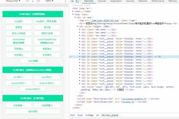Select html in the breadcrumb bar
The image size is (179, 119).
[73, 115]
